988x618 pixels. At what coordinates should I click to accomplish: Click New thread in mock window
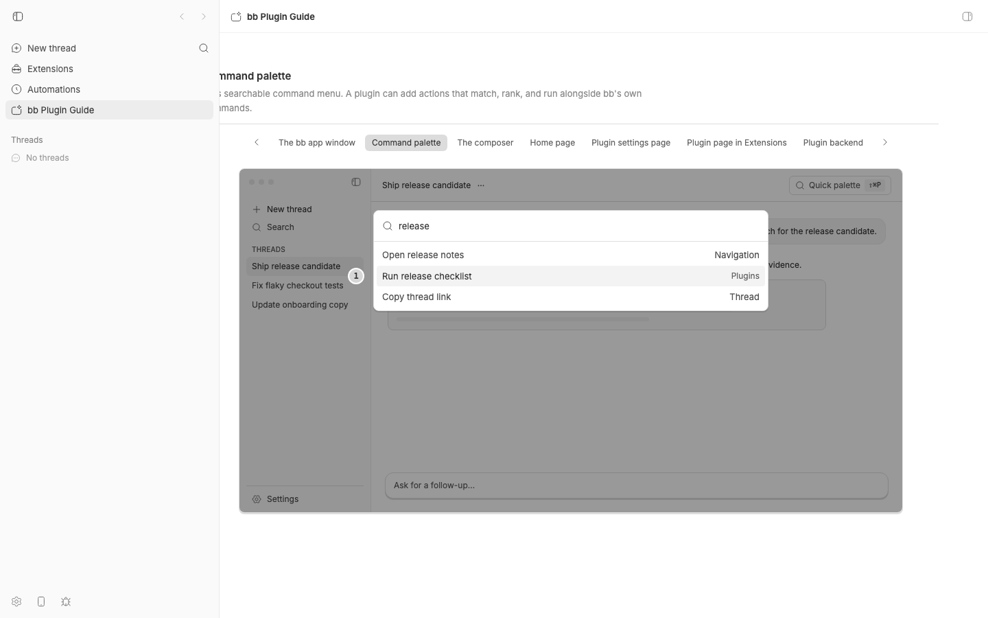(x=305, y=209)
